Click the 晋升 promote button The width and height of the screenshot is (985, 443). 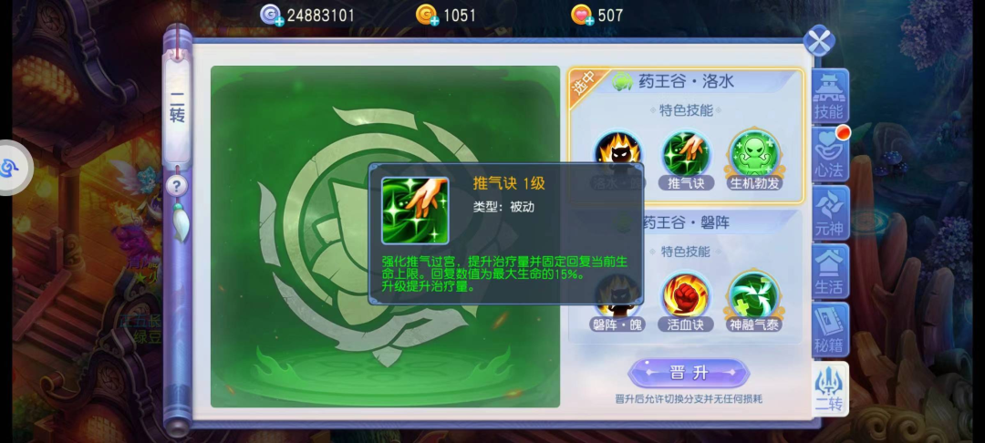tap(689, 374)
